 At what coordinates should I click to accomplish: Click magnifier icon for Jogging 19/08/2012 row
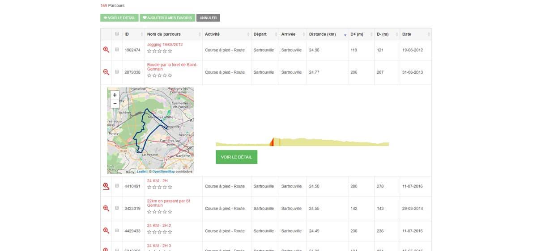click(106, 50)
